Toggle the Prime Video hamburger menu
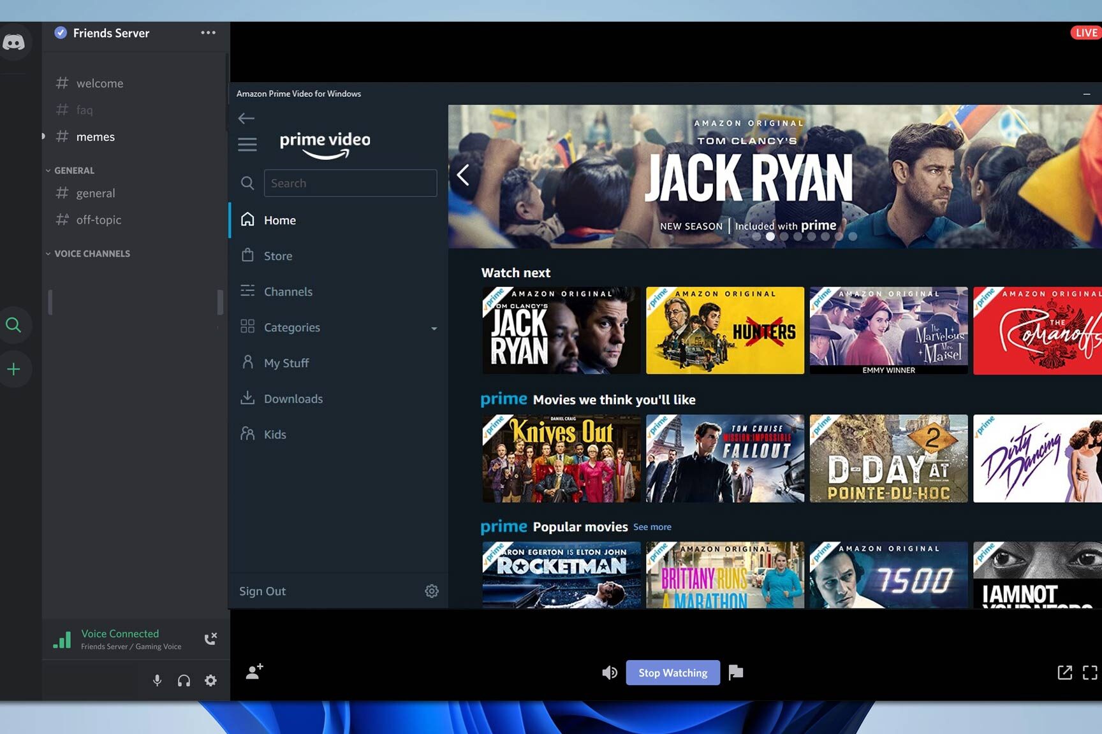Image resolution: width=1102 pixels, height=734 pixels. (x=247, y=145)
